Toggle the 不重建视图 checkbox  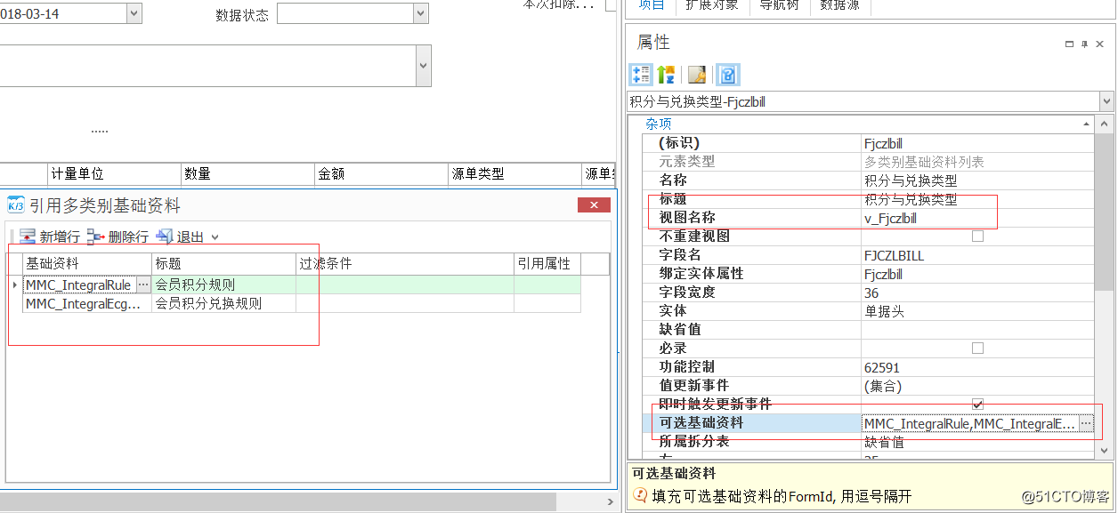tap(977, 236)
